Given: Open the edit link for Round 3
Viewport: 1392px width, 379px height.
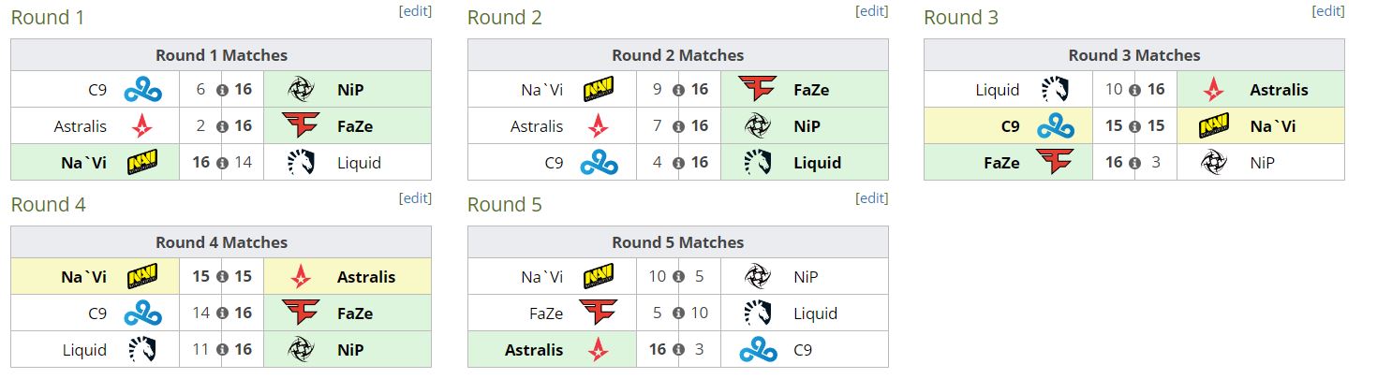Looking at the screenshot, I should click(1328, 11).
